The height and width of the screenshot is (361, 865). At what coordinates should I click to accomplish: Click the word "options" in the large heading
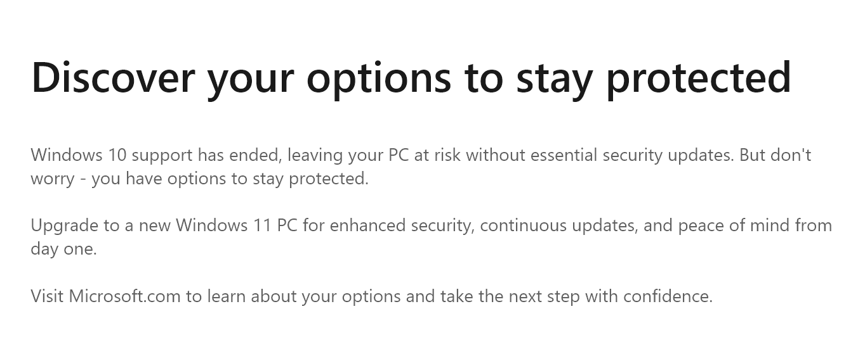click(379, 78)
